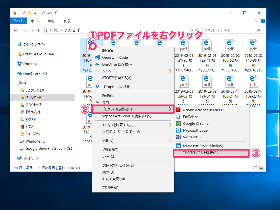Expand the 7-Zip submenu
The width and height of the screenshot is (280, 210).
point(170,71)
